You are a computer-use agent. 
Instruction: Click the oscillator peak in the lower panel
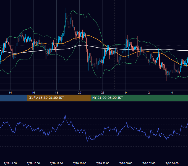(x=65, y=115)
